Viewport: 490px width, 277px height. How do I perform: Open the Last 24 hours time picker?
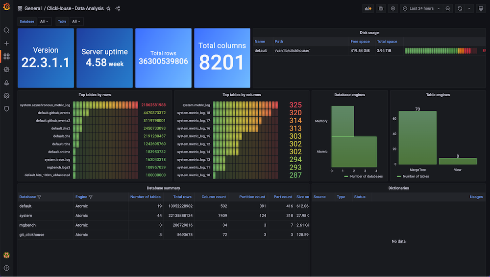click(421, 8)
